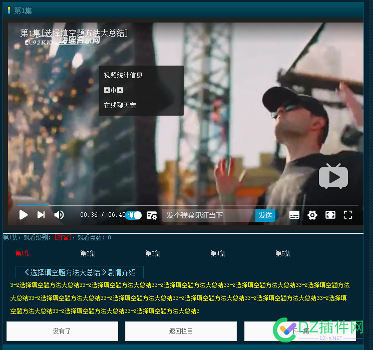Select episode 第1集 in the list
373x350 pixels.
(23, 253)
